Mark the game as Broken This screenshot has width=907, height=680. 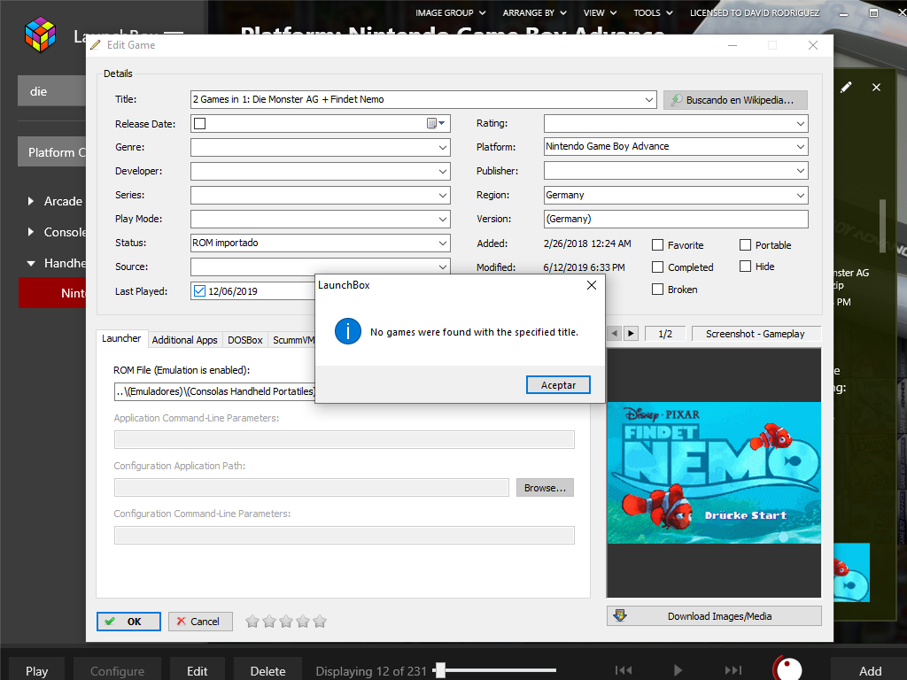click(658, 290)
